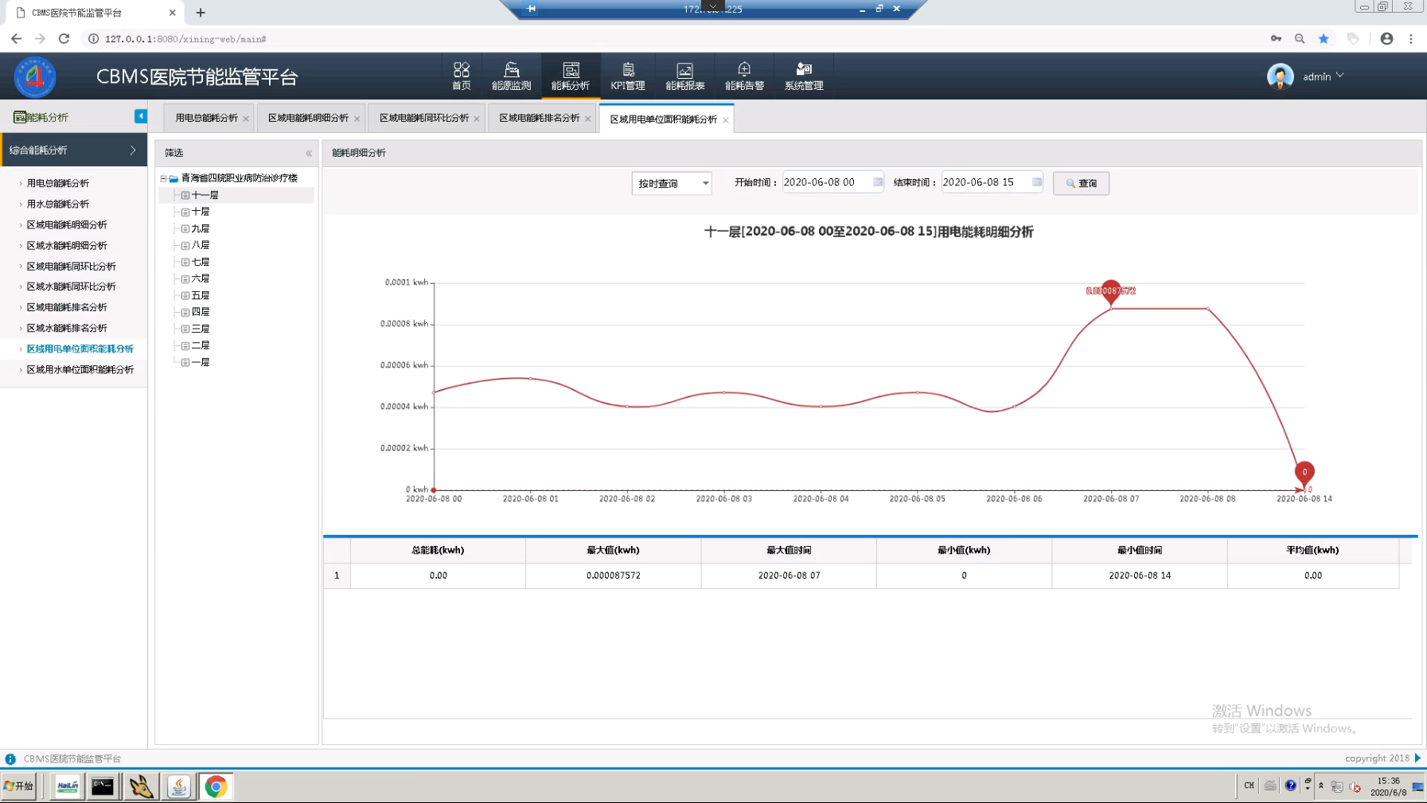Open 区域水能耗同环比分析 in sidebar
1427x803 pixels.
point(71,287)
